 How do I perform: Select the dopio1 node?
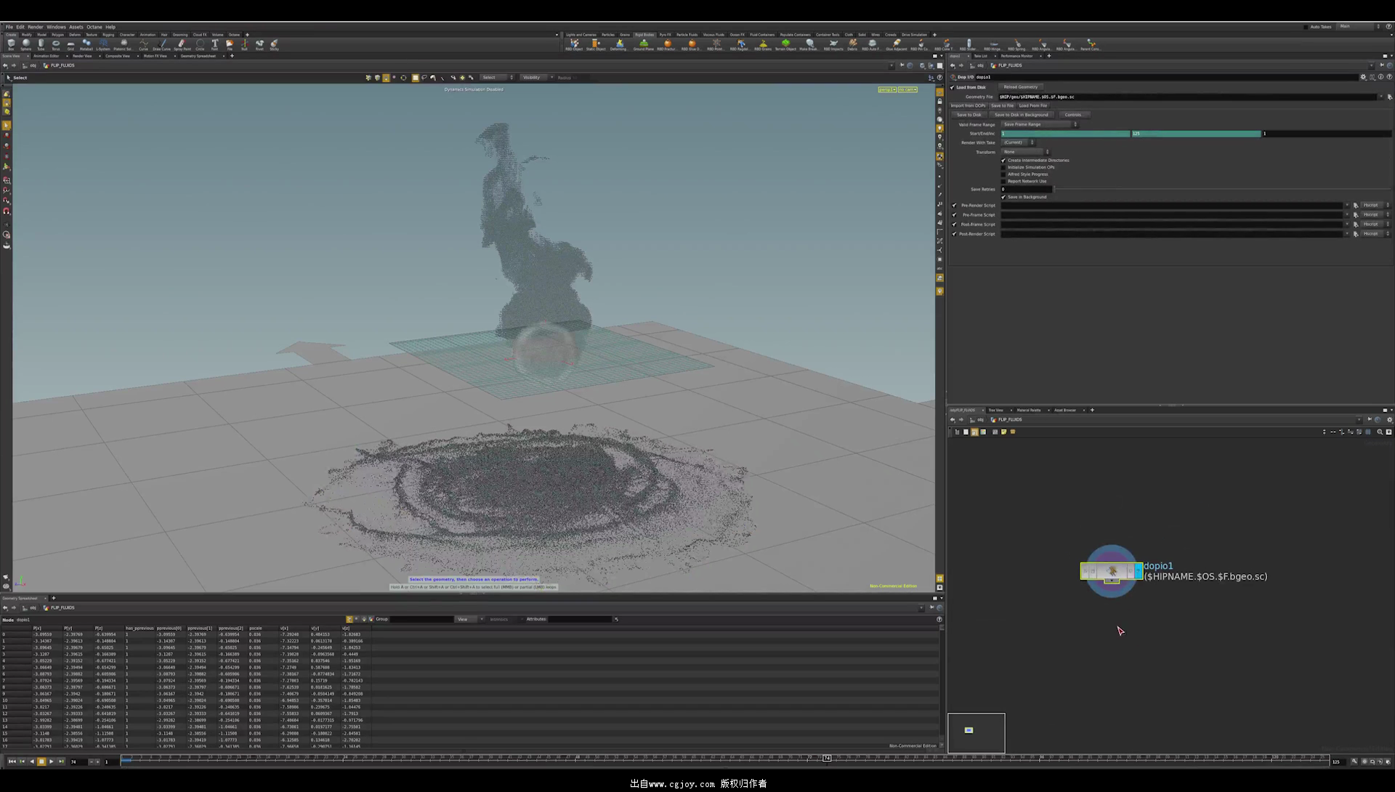point(1112,572)
